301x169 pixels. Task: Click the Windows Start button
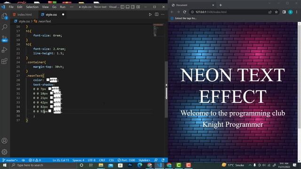tap(4, 165)
